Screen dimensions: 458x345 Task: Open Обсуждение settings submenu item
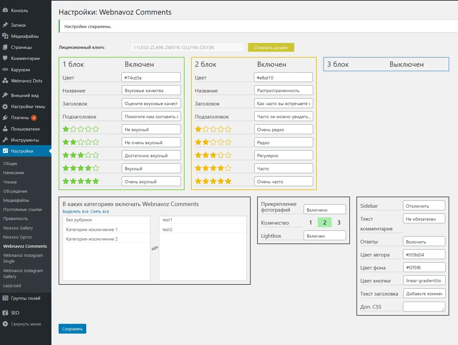15,191
